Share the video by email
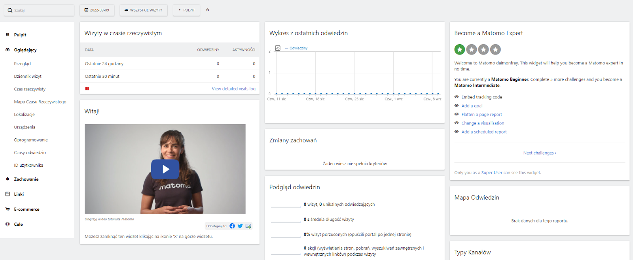Image resolution: width=633 pixels, height=260 pixels. 248,226
